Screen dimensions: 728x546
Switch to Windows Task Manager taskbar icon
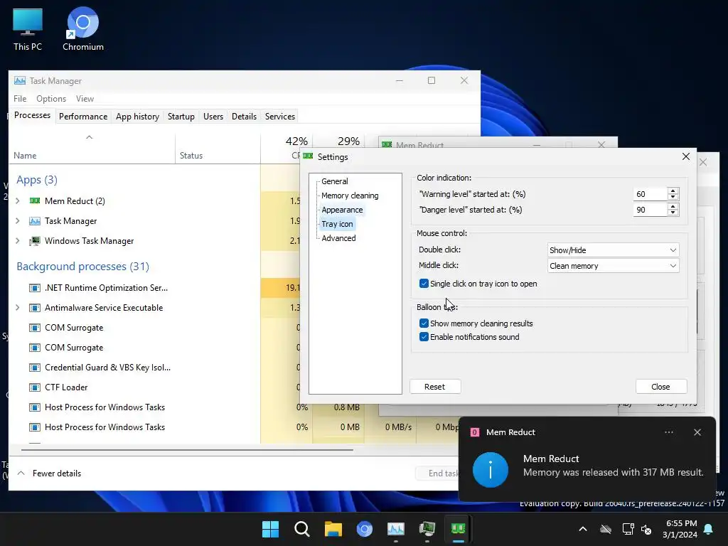(x=427, y=529)
